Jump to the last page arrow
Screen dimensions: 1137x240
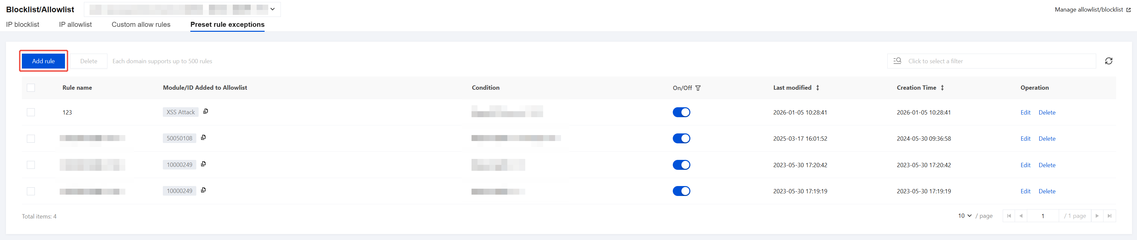click(1109, 216)
